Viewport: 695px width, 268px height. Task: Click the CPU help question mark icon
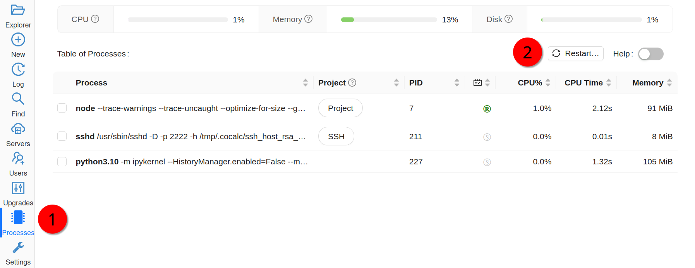point(95,19)
